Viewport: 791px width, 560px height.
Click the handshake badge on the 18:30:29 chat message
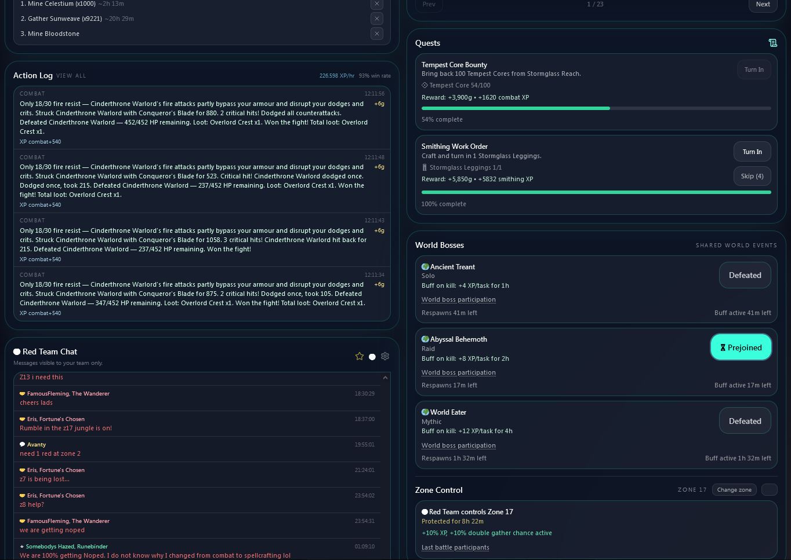pyautogui.click(x=23, y=394)
